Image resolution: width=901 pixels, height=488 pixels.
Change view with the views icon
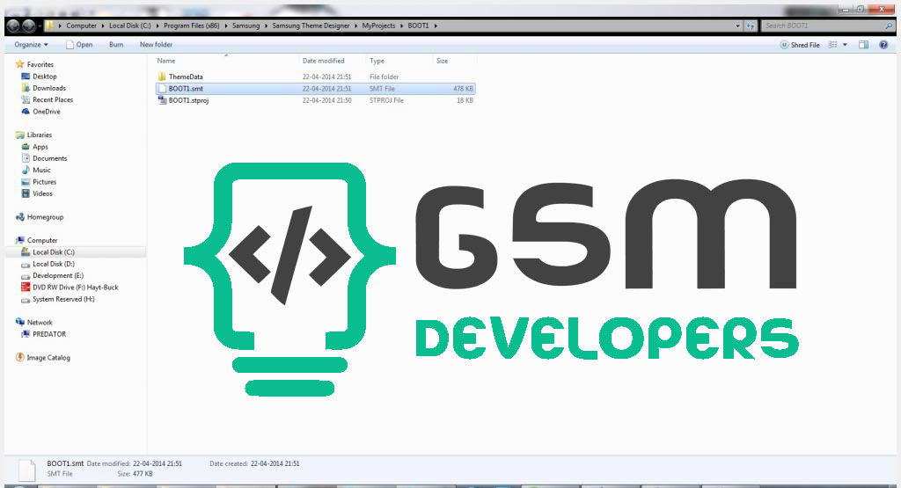(x=832, y=45)
